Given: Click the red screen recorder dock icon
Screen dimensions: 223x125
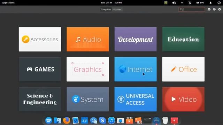Looking at the screenshot, I should coord(174,120).
